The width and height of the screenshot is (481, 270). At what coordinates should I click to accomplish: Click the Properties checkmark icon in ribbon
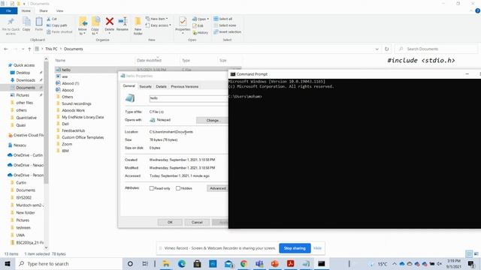183,22
